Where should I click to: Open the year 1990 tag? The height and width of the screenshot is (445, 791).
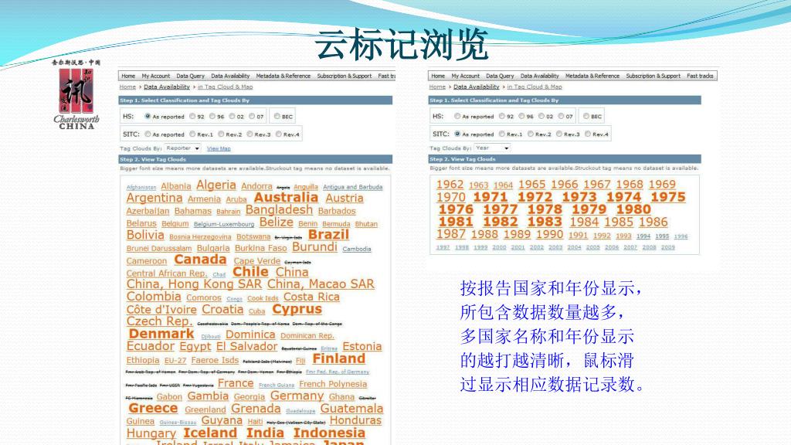[x=549, y=234]
